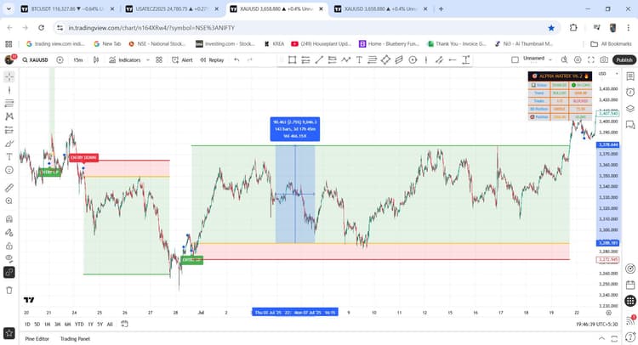The width and height of the screenshot is (638, 345).
Task: Open the patterns drawing tools
Action: pyautogui.click(x=9, y=116)
